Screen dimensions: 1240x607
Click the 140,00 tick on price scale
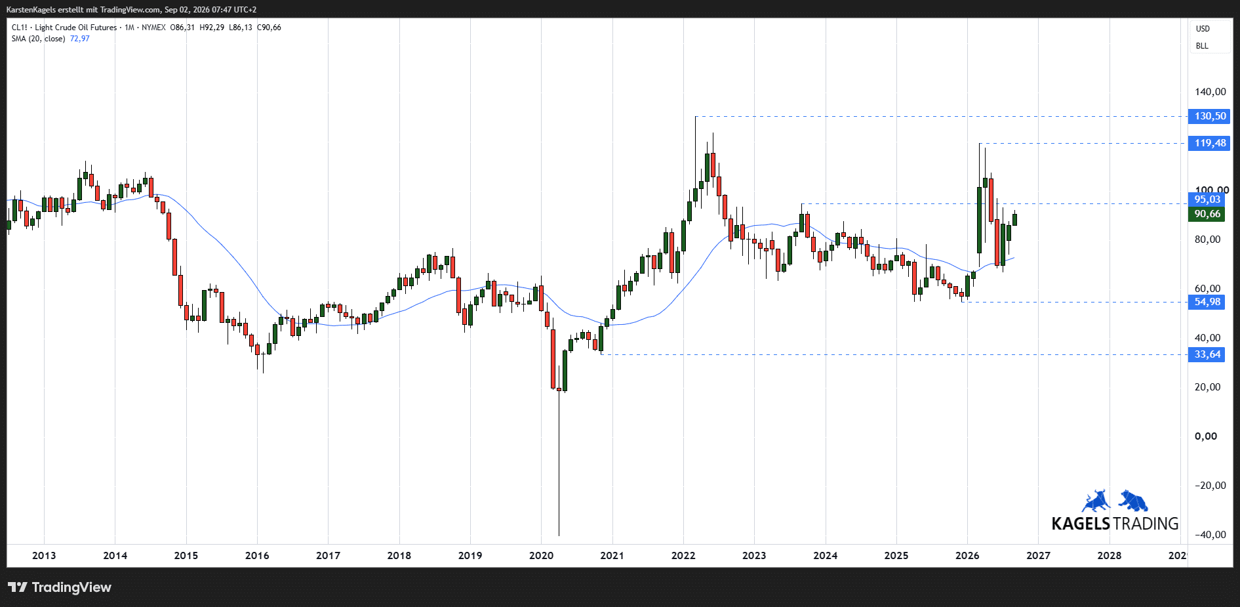[1210, 92]
